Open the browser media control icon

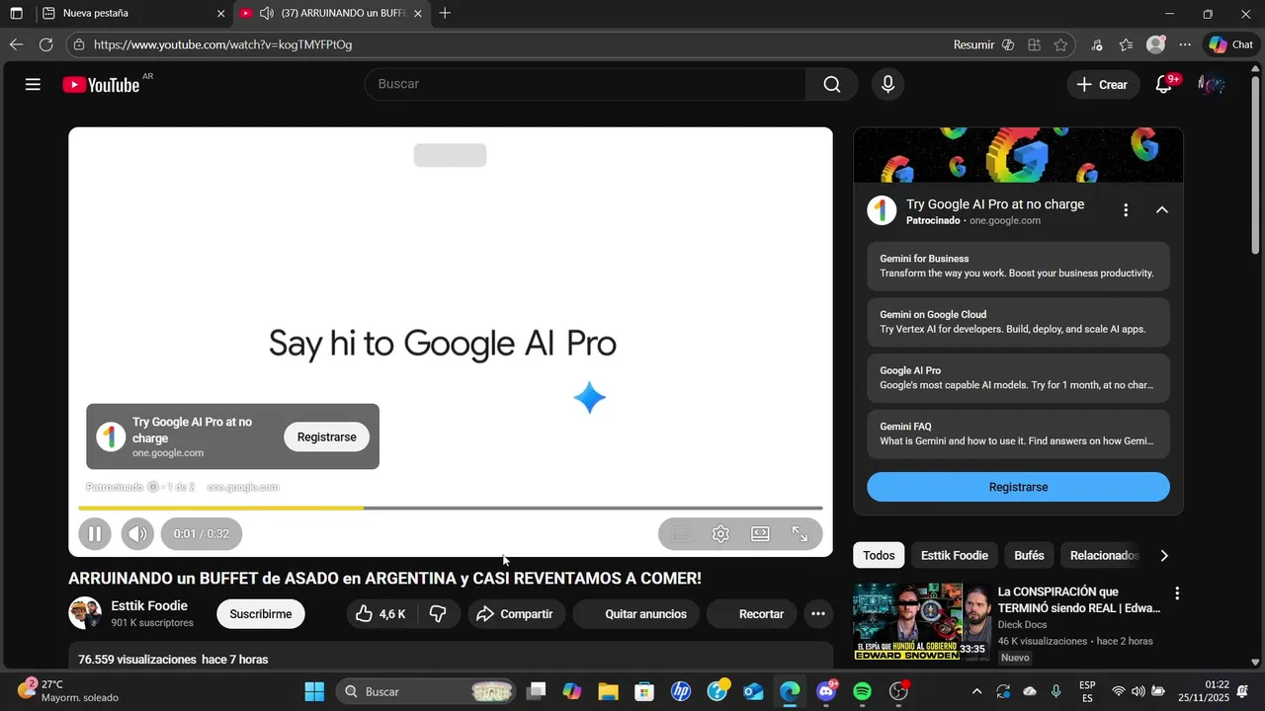tap(1097, 44)
